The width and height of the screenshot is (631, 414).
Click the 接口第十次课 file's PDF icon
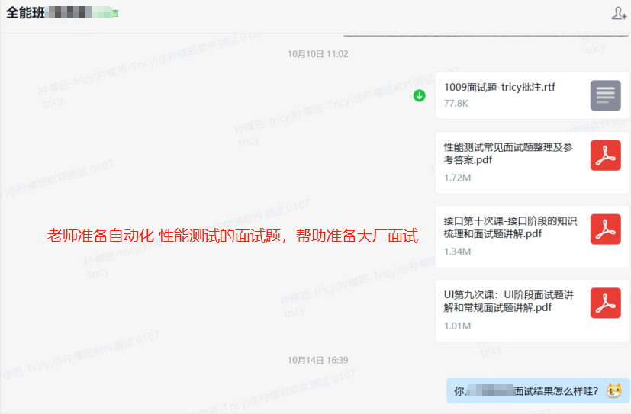(x=605, y=229)
